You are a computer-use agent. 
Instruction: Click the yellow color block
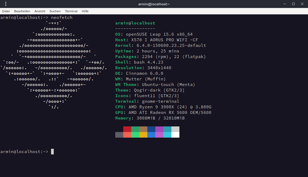[143, 135]
